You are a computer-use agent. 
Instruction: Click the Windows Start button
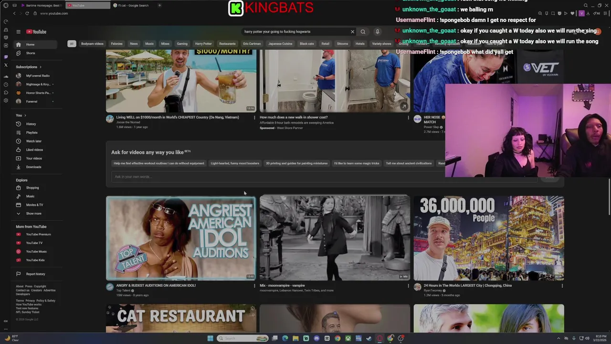click(210, 338)
